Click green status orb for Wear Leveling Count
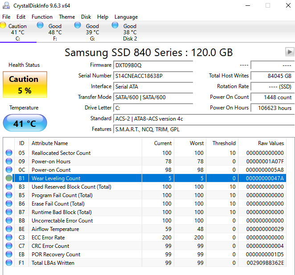295x275 pixels. (x=9, y=178)
